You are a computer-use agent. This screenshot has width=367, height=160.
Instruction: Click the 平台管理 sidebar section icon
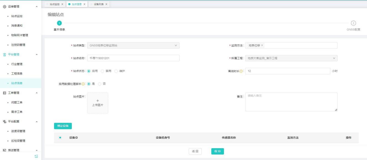4,54
